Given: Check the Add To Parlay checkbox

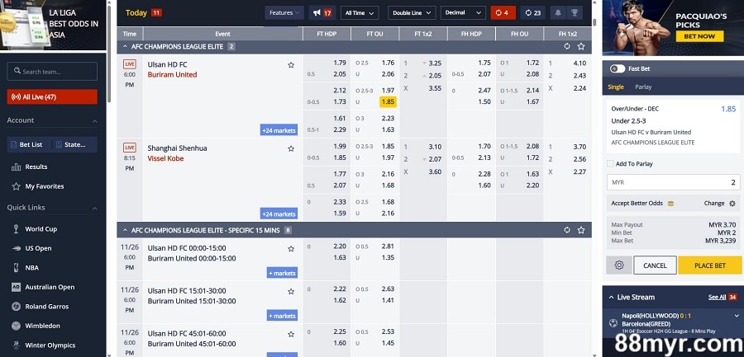Looking at the screenshot, I should click(x=610, y=163).
